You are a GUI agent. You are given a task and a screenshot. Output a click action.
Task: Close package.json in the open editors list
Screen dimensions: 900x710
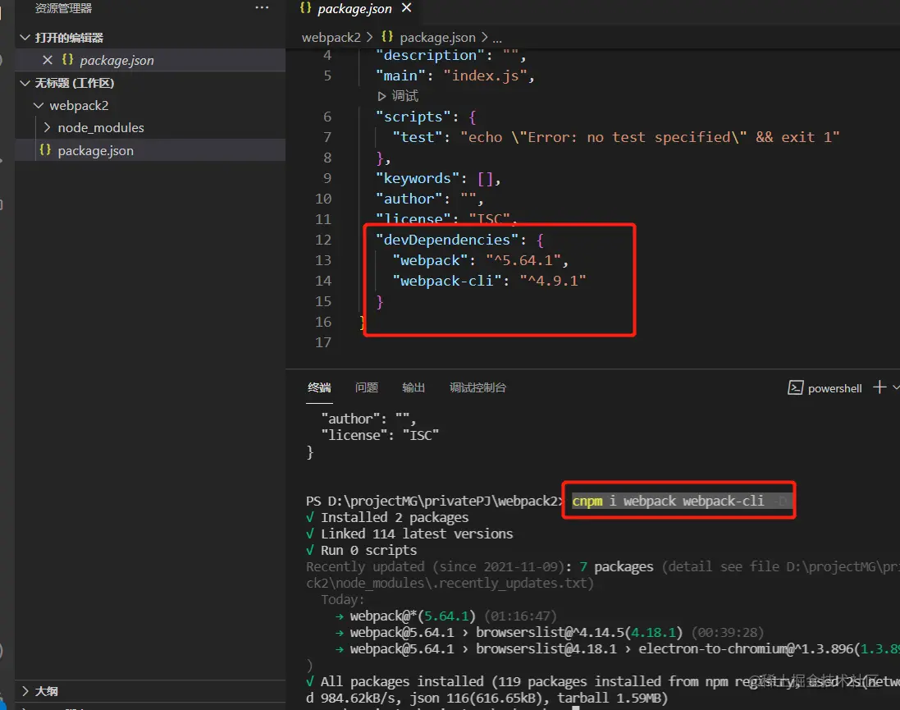(48, 60)
